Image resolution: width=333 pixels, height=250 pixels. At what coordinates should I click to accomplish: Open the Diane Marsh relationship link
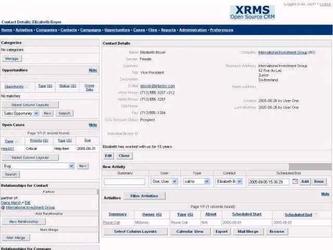pos(11,203)
